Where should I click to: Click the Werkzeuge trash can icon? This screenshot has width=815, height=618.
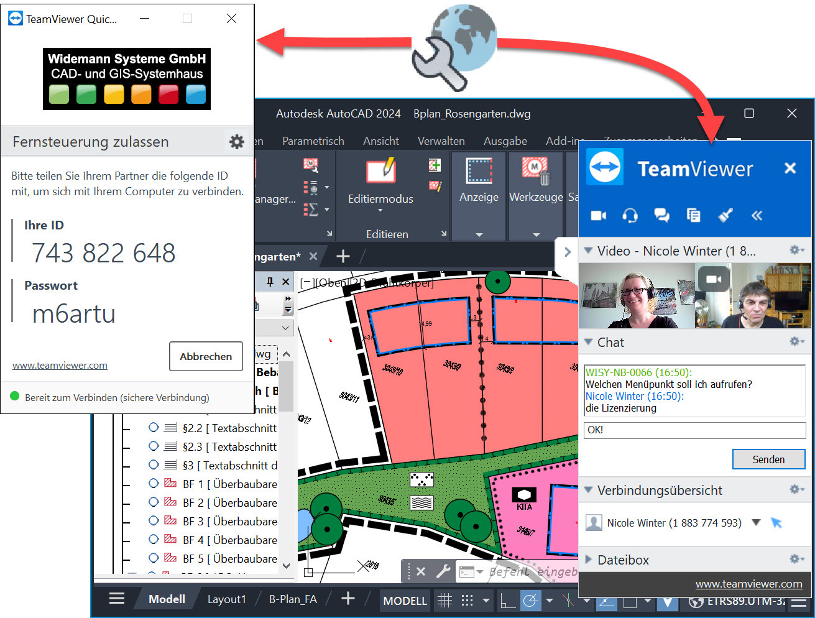click(x=535, y=171)
